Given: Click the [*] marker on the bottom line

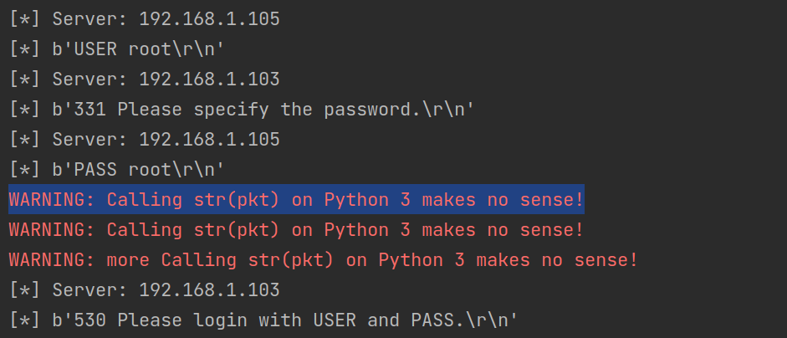Looking at the screenshot, I should click(24, 320).
